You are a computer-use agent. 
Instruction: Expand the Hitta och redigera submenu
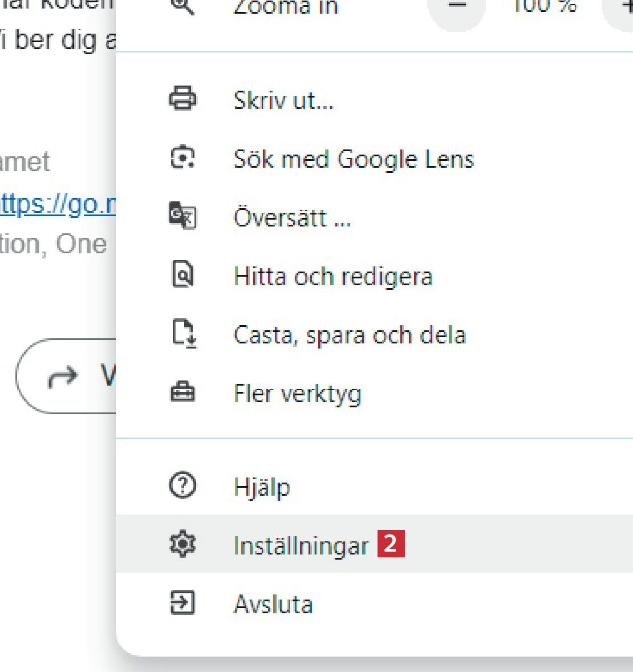(333, 277)
